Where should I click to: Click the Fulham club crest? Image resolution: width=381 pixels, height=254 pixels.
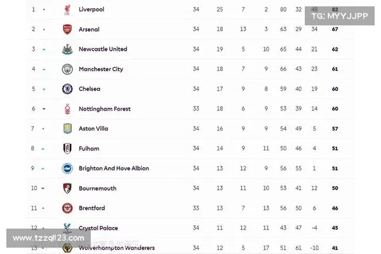[x=67, y=149]
